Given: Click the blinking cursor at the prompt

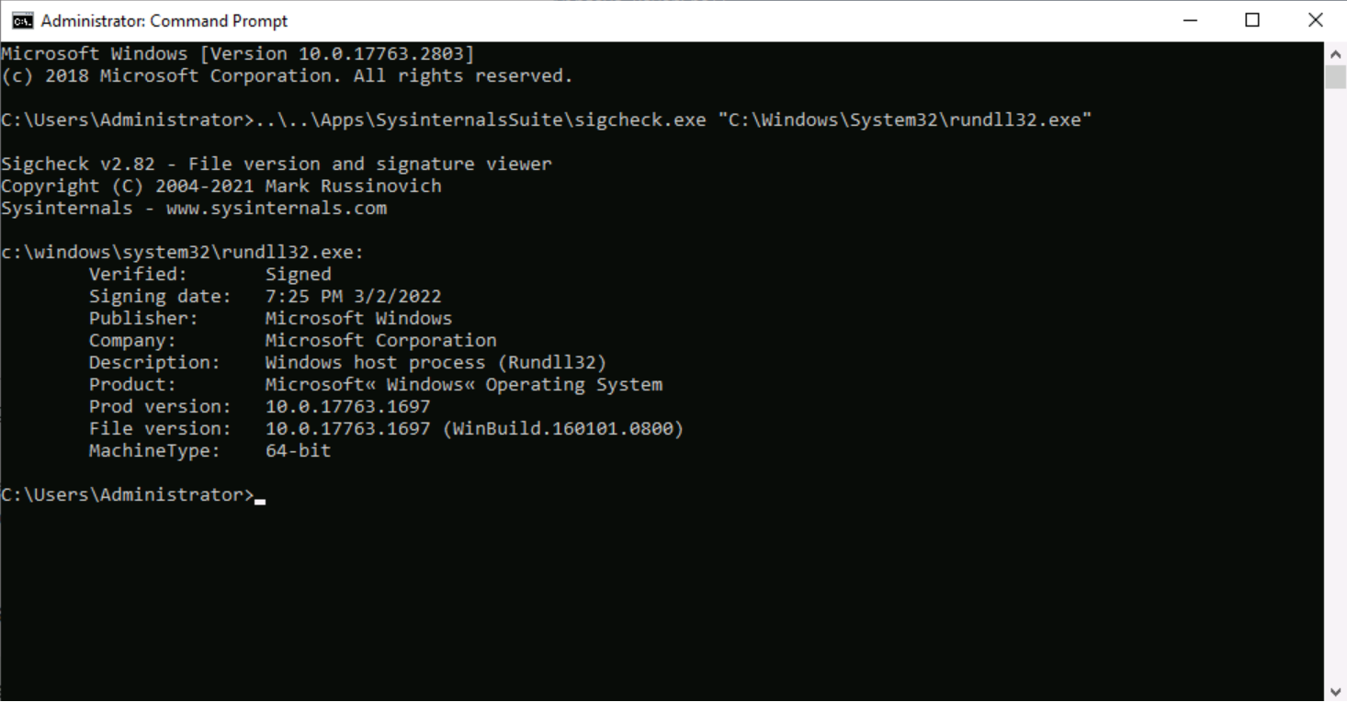Looking at the screenshot, I should click(259, 497).
